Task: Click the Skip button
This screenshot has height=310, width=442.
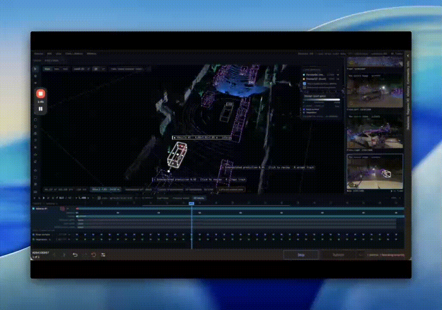Action: click(x=301, y=255)
